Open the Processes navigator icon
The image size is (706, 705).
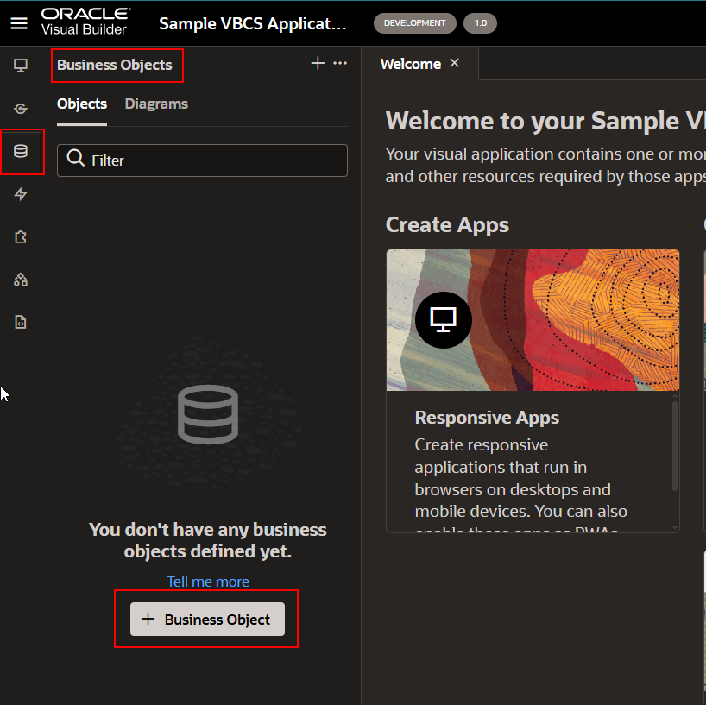click(20, 109)
